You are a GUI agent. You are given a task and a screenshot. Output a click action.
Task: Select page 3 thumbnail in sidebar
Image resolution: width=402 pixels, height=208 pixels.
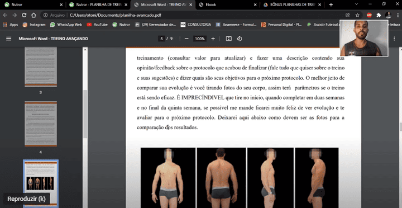click(x=41, y=67)
